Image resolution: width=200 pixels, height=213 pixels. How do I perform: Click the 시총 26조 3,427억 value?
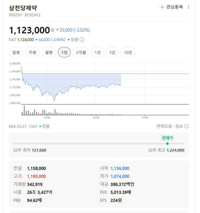[x=39, y=192]
